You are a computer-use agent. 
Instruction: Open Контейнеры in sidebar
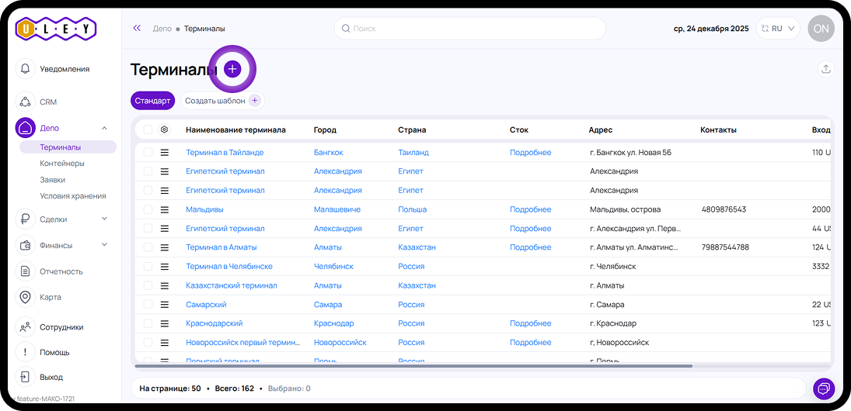click(62, 163)
